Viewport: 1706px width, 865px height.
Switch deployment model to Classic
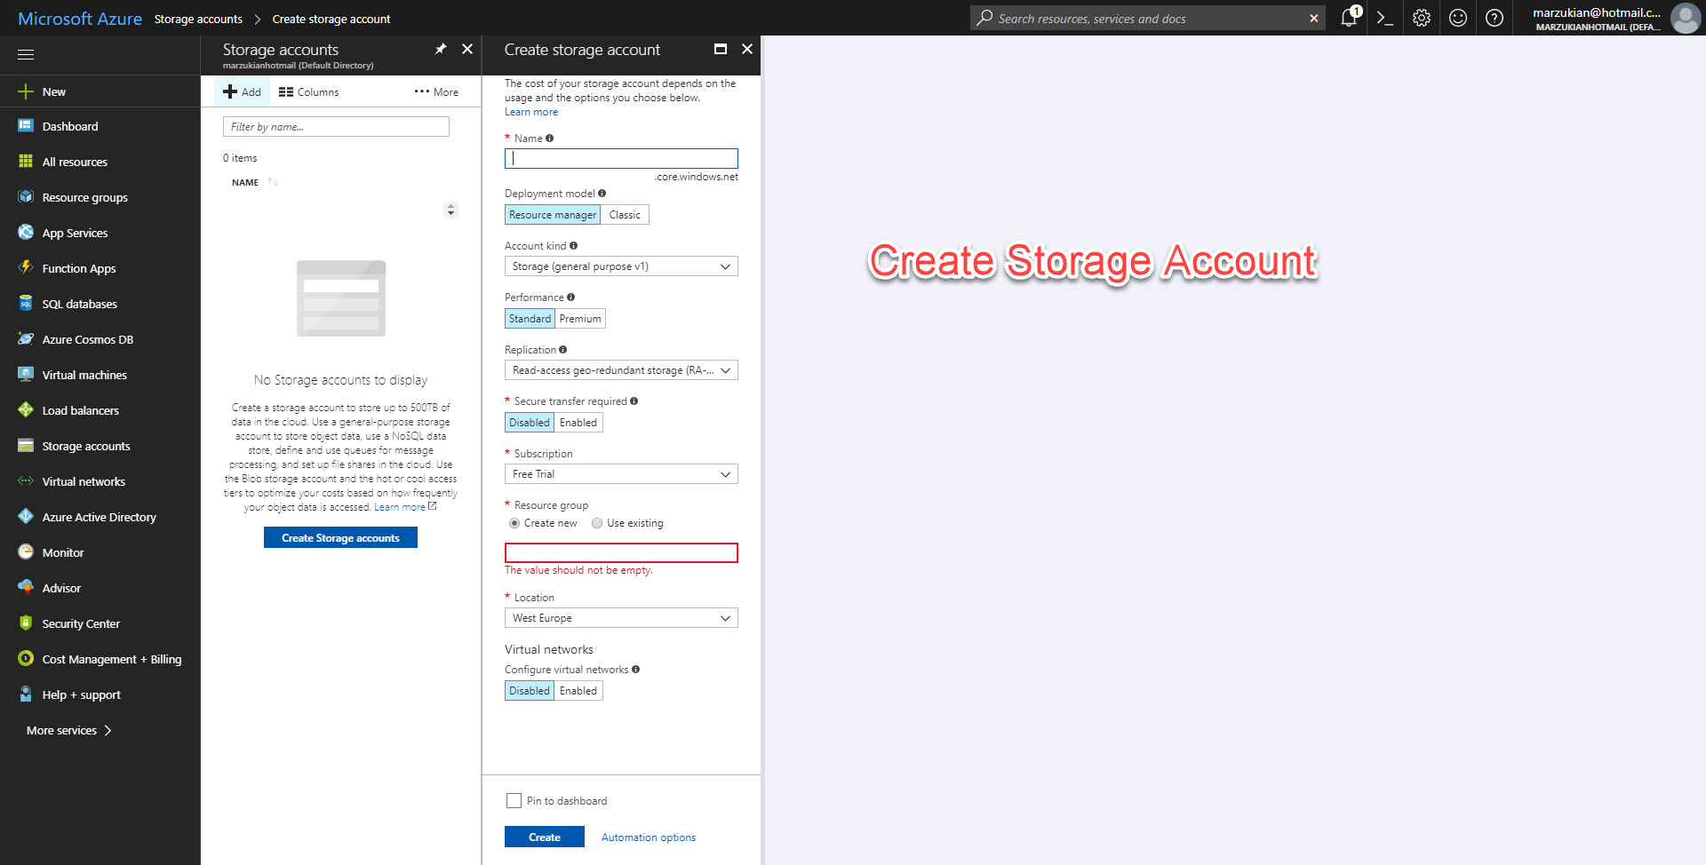tap(625, 214)
